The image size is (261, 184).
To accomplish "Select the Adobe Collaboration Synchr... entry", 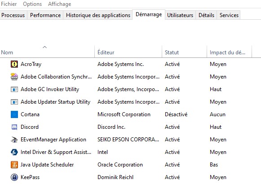I will click(x=56, y=77).
